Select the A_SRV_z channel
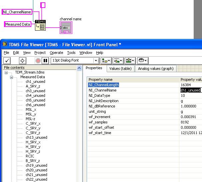Image resolution: width=202 pixels, height=182 pixels. 33,86
